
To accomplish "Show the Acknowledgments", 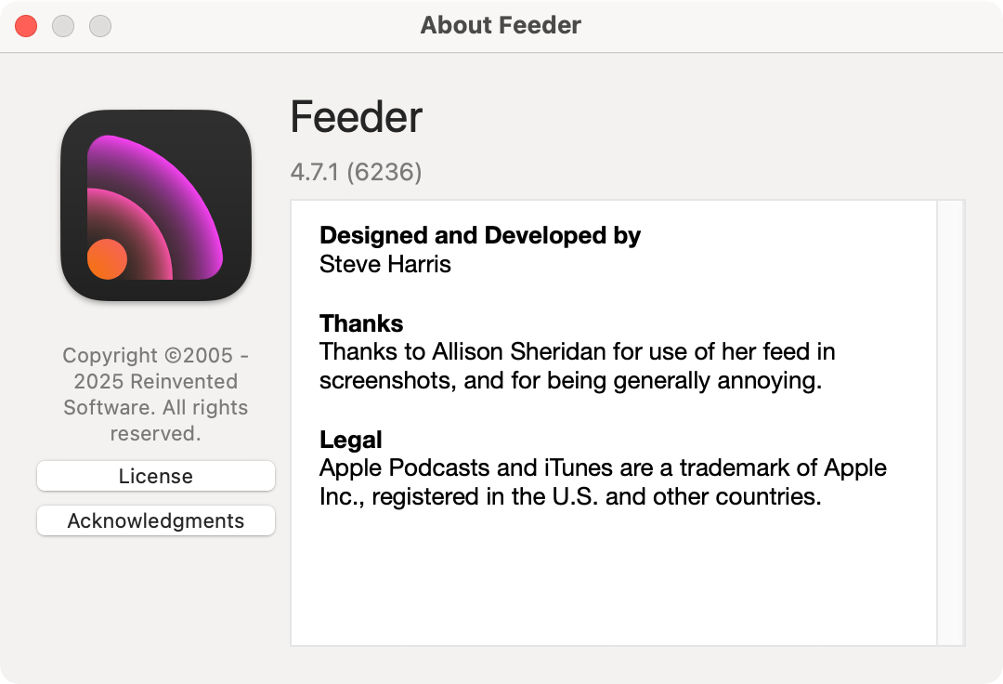I will [156, 520].
